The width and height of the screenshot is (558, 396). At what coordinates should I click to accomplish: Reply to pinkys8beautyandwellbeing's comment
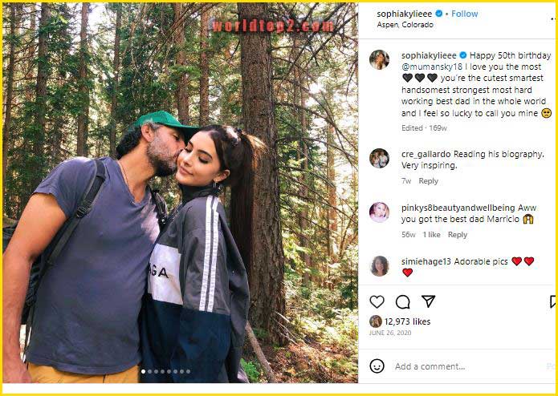tap(457, 235)
